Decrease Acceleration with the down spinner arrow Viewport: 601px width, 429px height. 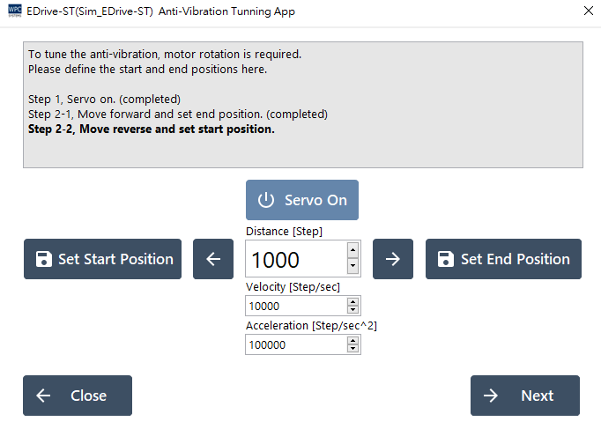coord(353,350)
